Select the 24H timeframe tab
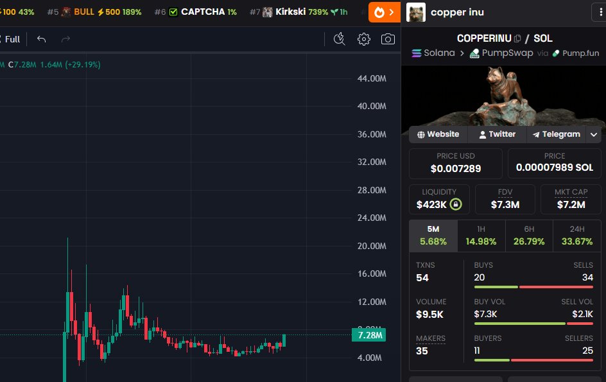This screenshot has height=382, width=606. pos(577,236)
